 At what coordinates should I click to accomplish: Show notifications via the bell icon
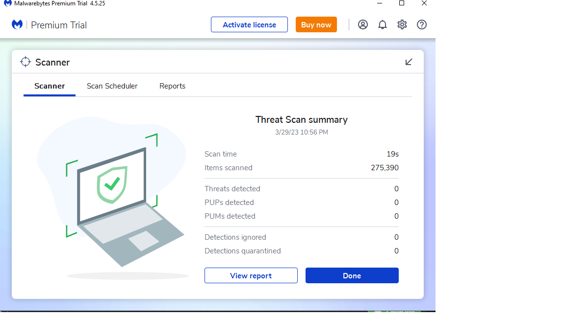pos(383,24)
